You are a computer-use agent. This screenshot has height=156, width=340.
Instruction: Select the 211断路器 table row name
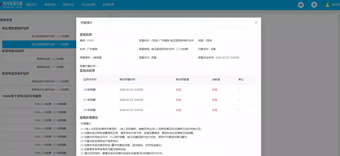tap(89, 100)
